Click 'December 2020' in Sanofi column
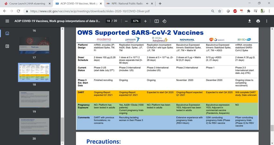 point(214,80)
